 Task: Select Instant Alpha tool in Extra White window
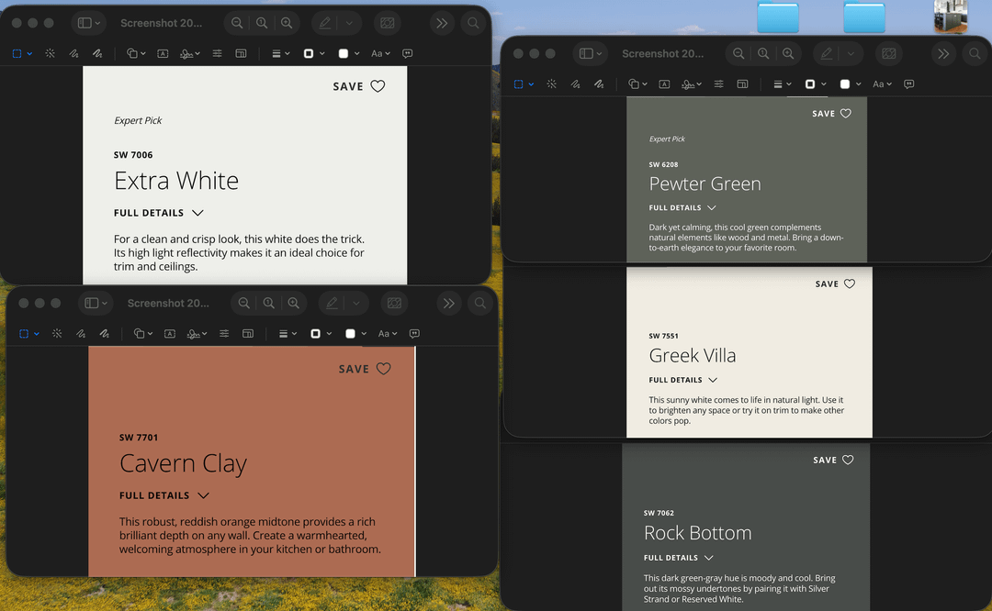click(x=50, y=53)
